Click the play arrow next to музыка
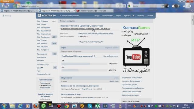Viewport: 194px width, 109px height. point(133,15)
